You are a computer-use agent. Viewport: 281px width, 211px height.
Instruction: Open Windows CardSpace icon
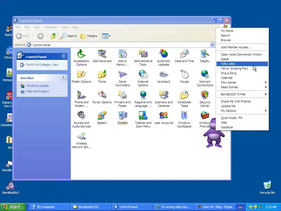click(184, 120)
